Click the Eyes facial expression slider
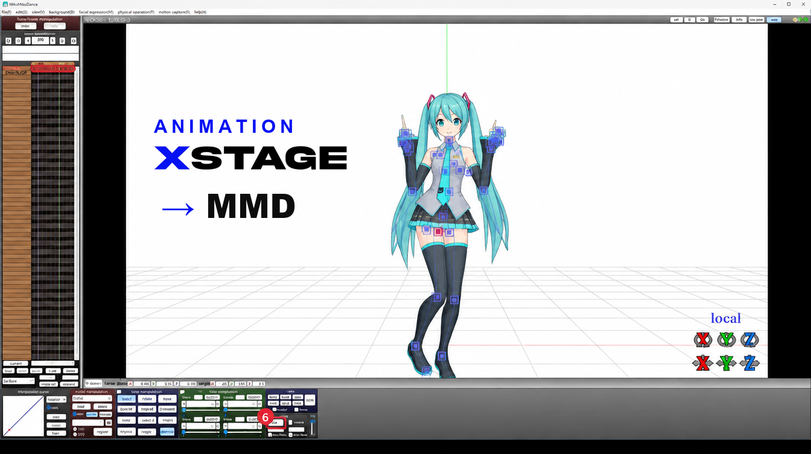The width and height of the screenshot is (811, 454). pos(201,411)
